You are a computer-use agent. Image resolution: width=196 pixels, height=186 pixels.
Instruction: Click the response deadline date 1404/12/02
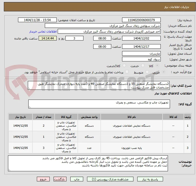click(x=141, y=38)
